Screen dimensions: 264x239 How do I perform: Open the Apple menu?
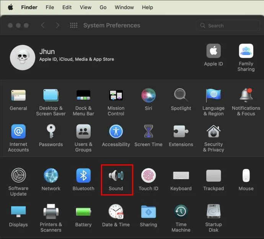pos(11,7)
